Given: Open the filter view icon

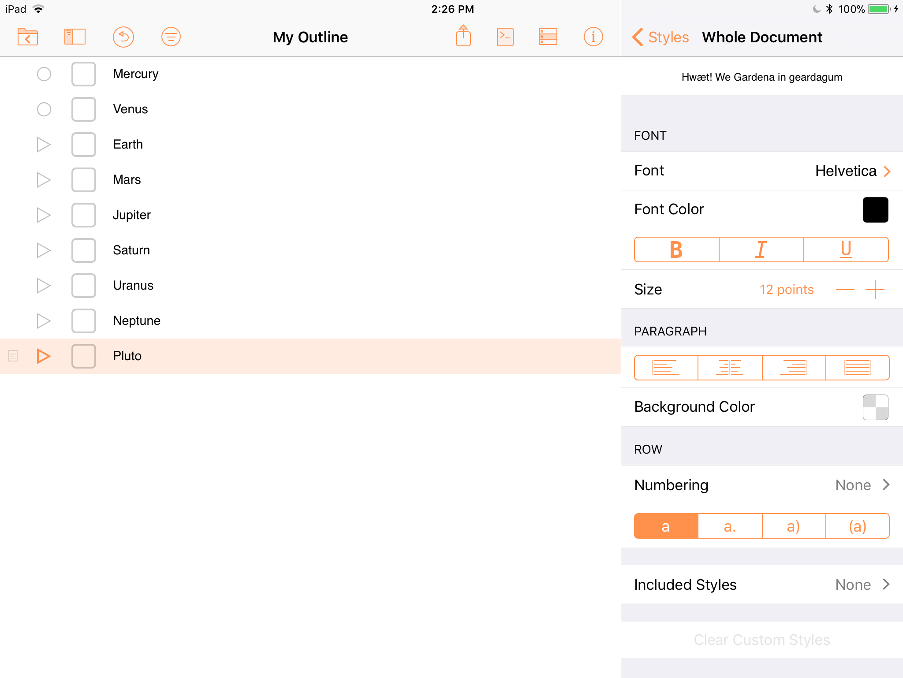Looking at the screenshot, I should pyautogui.click(x=171, y=37).
